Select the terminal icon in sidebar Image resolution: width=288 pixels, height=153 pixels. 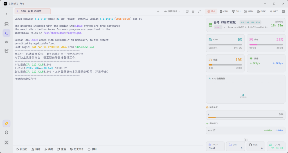tap(6, 33)
